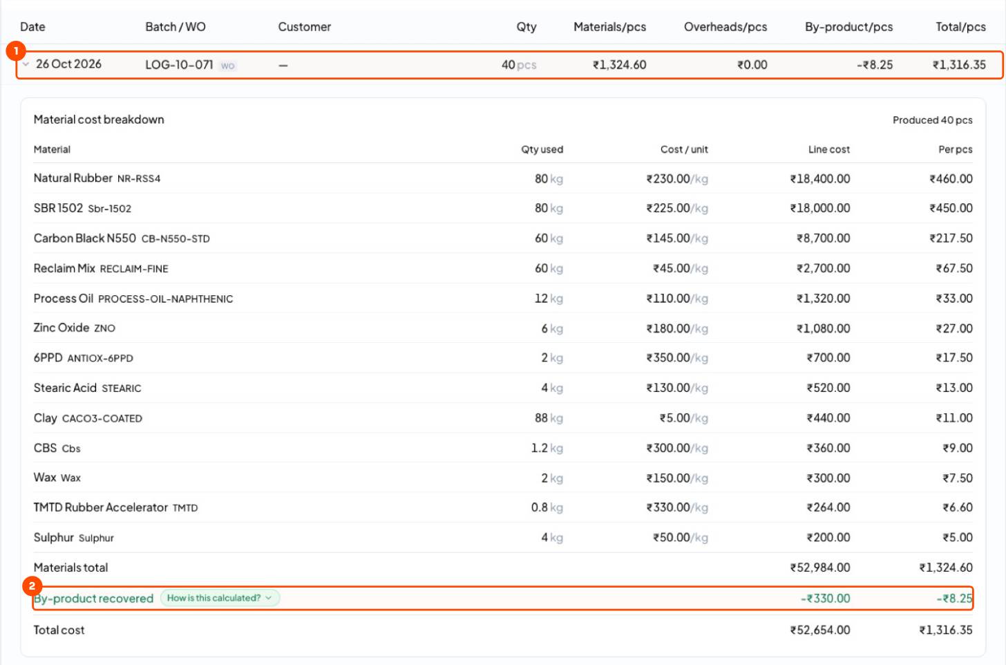The width and height of the screenshot is (1006, 665).
Task: Select the Reclaim Mix material name
Action: [x=64, y=268]
